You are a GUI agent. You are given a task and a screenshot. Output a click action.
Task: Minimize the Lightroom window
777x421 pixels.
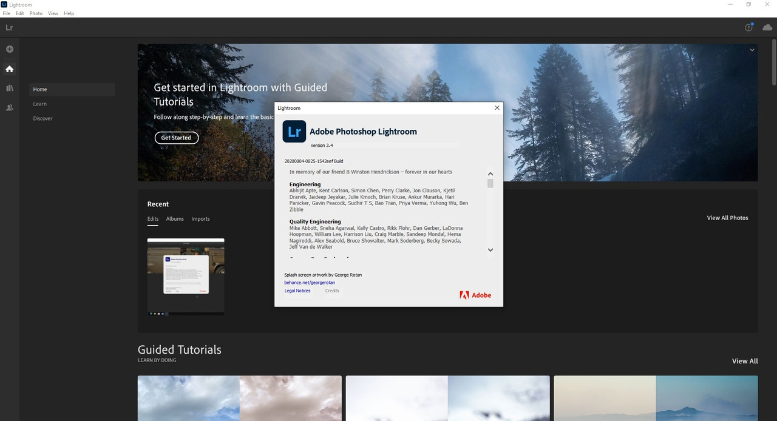[729, 4]
